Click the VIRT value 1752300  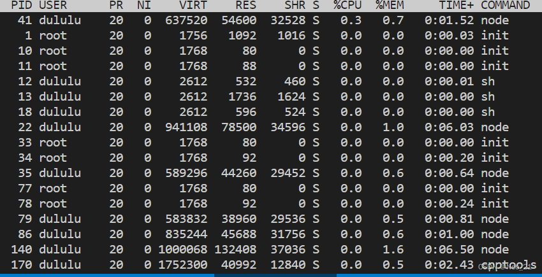click(183, 264)
